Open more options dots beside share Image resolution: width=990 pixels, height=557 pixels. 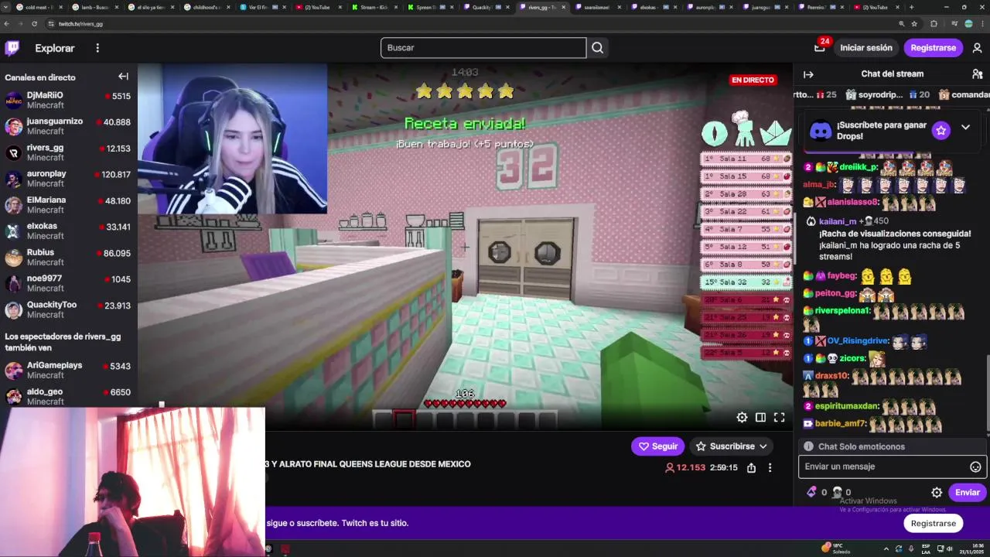[770, 468]
